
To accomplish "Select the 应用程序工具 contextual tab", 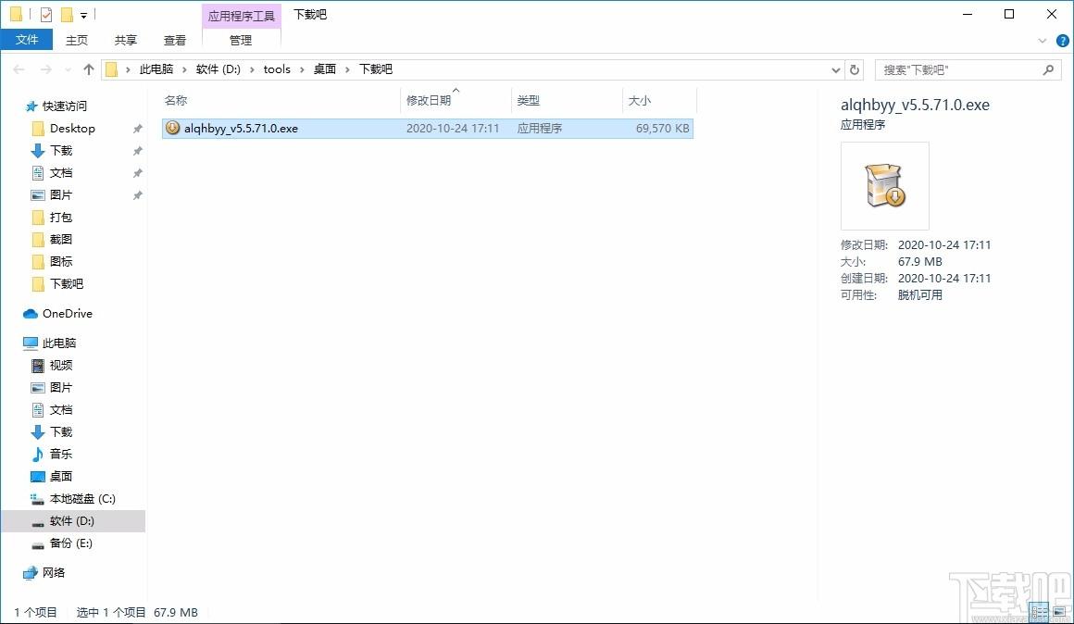I will click(x=241, y=16).
